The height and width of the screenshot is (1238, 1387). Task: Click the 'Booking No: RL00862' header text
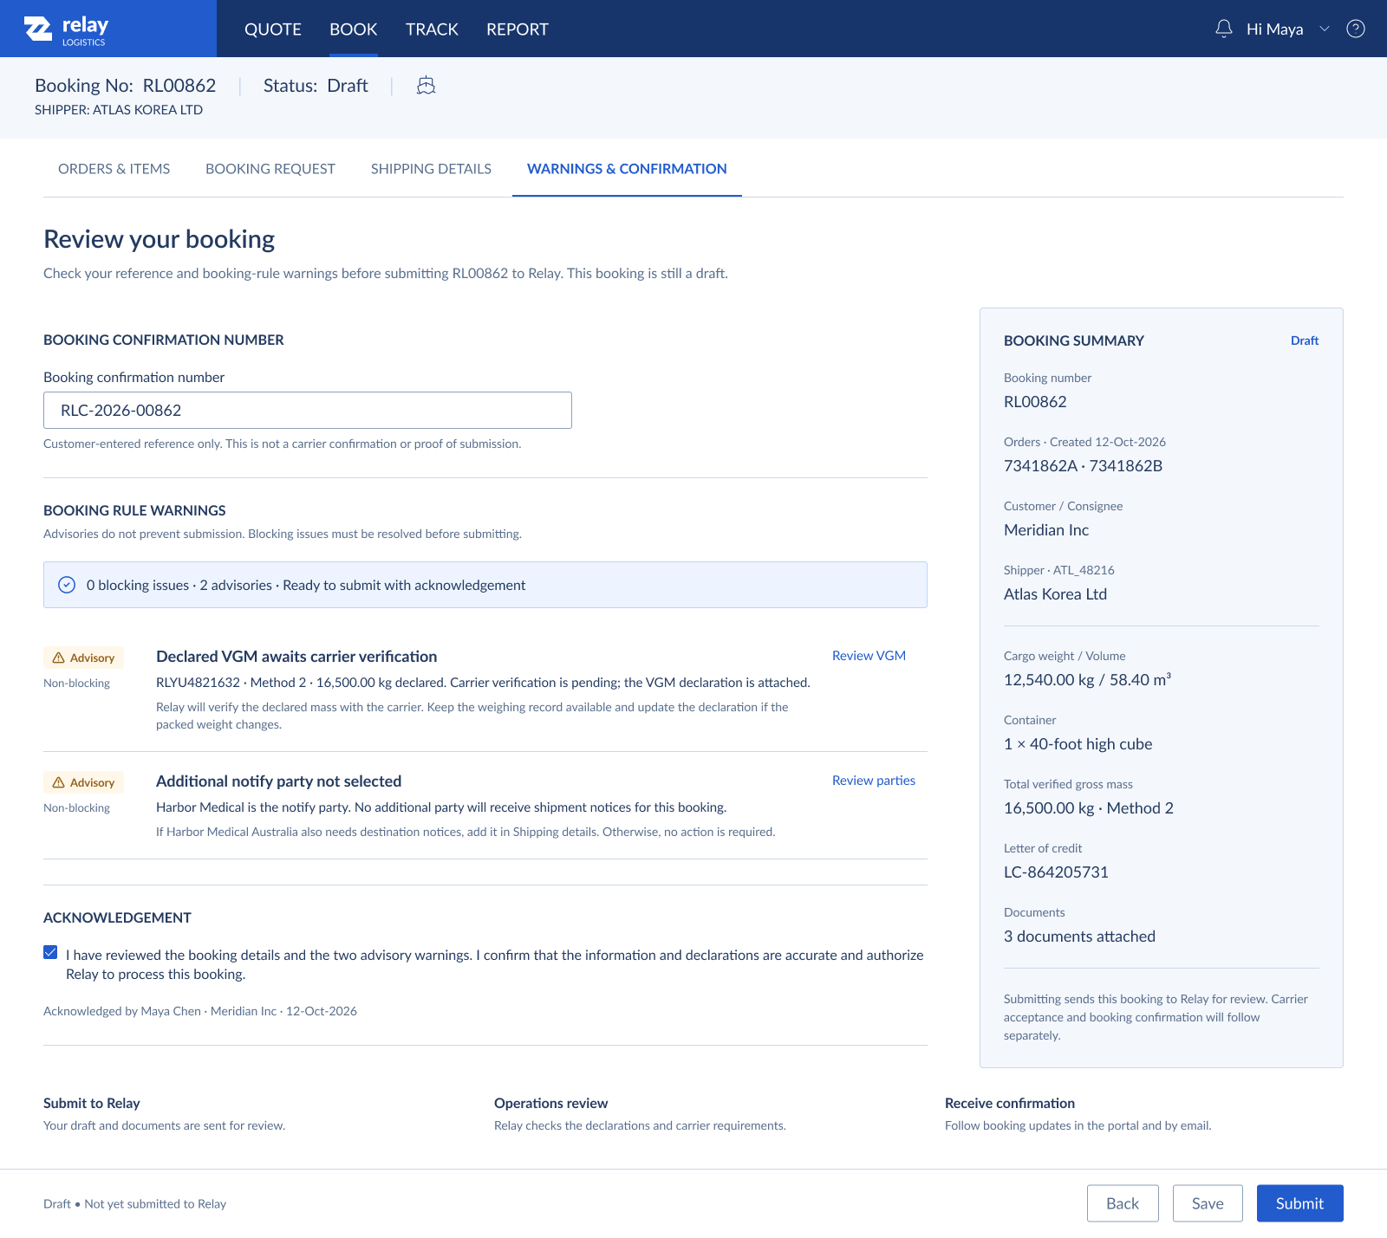[126, 85]
